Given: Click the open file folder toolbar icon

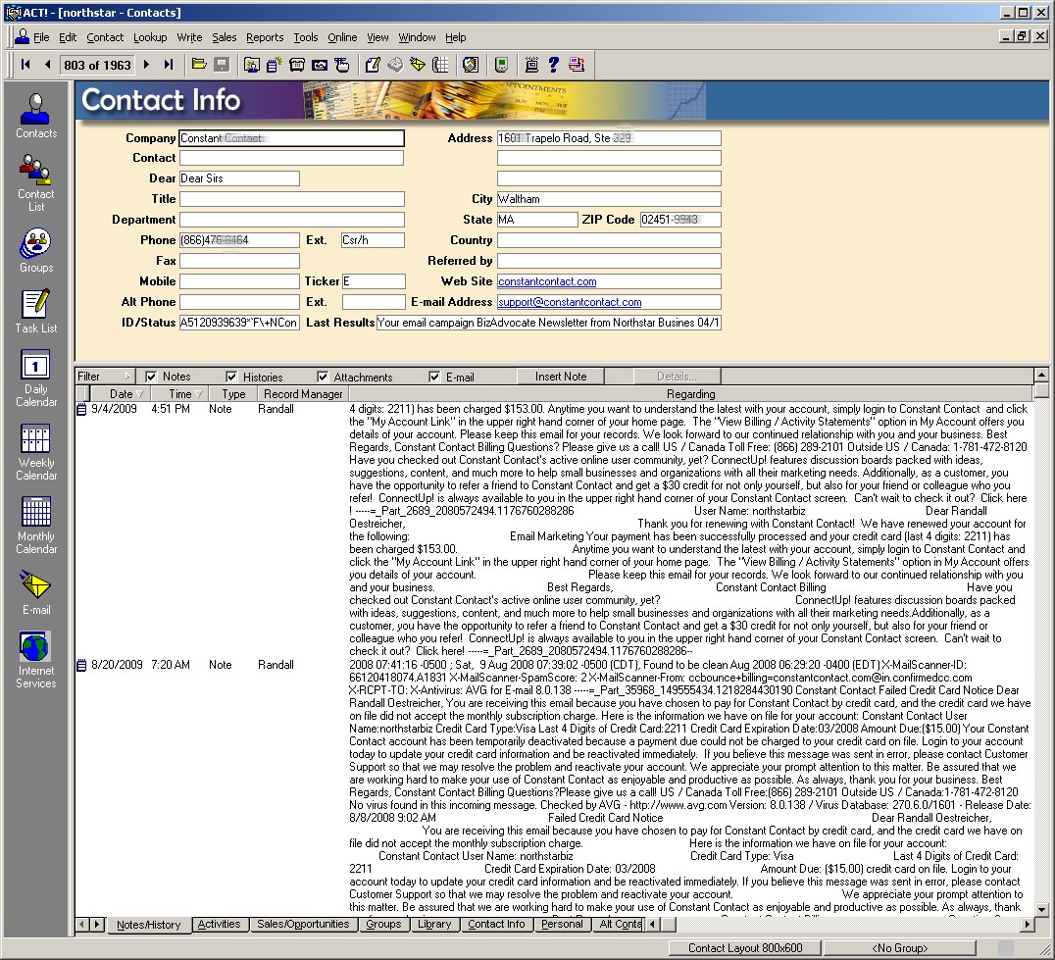Looking at the screenshot, I should pos(198,65).
